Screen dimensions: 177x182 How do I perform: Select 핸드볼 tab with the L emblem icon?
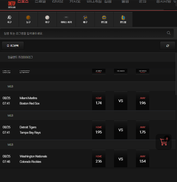point(123,20)
